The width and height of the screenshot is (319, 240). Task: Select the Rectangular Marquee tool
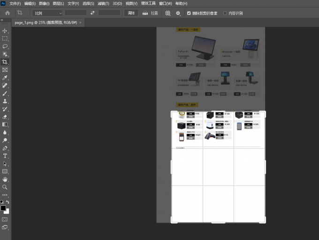(5, 39)
